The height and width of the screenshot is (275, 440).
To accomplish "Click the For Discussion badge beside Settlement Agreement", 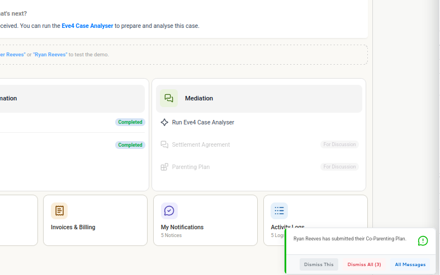I will [339, 144].
